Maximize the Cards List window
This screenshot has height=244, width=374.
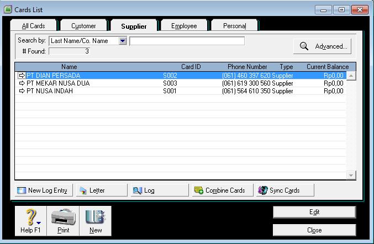pos(341,10)
